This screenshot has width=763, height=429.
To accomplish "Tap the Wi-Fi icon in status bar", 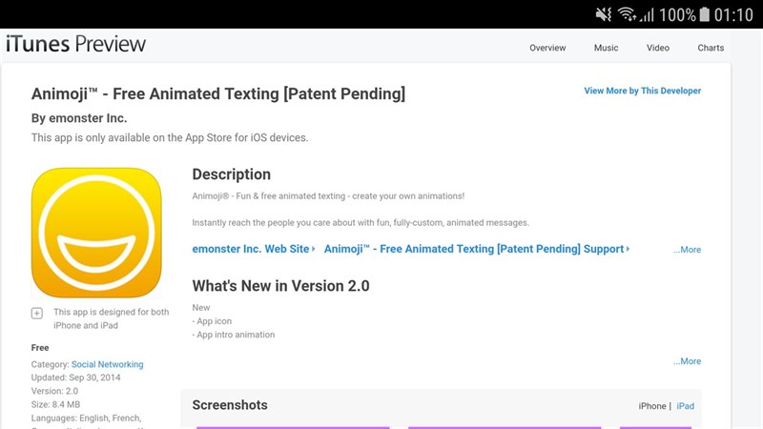I will pyautogui.click(x=627, y=14).
